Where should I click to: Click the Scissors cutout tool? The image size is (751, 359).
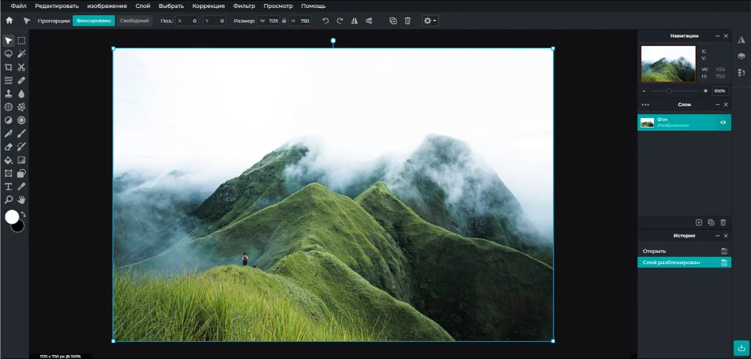coord(21,67)
